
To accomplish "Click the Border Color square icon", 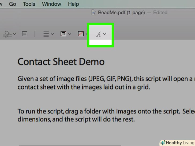I will [63, 34].
